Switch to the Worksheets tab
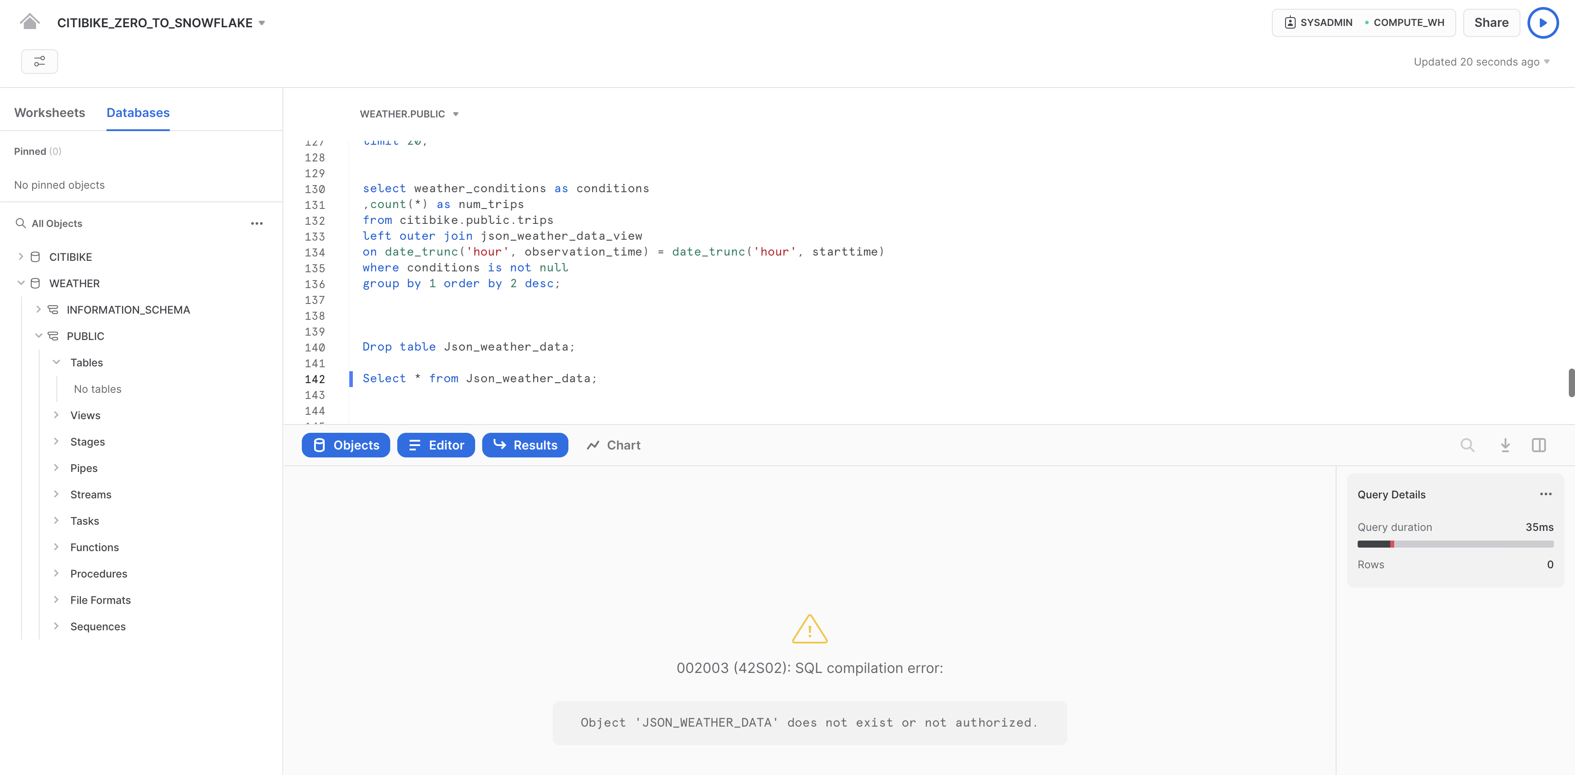Image resolution: width=1575 pixels, height=775 pixels. tap(50, 113)
